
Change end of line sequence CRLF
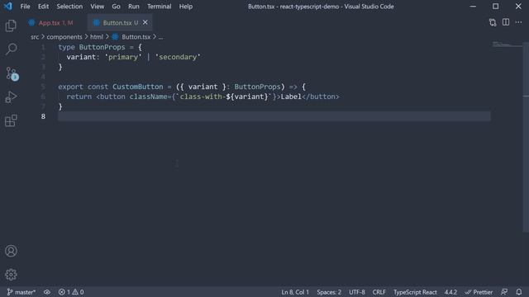(x=379, y=292)
